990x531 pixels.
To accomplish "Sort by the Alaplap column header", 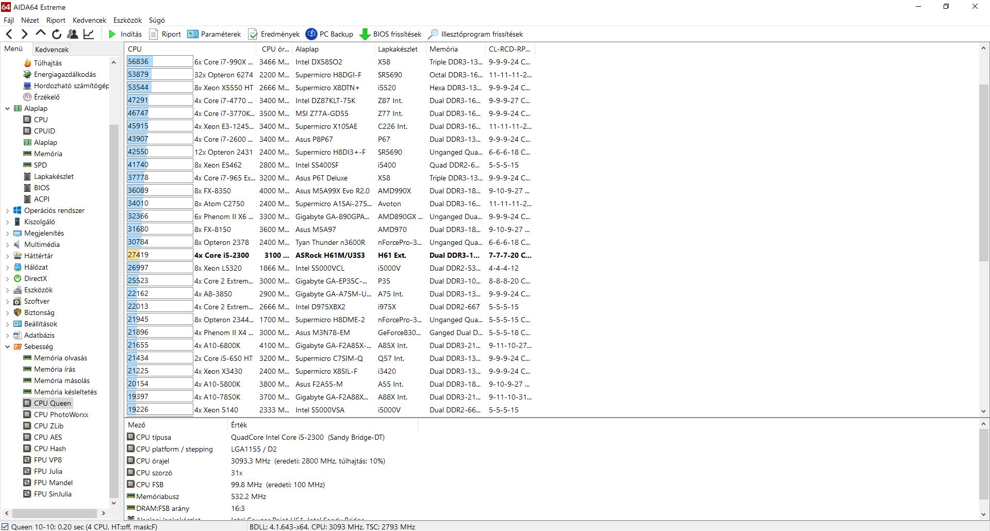I will pyautogui.click(x=333, y=49).
